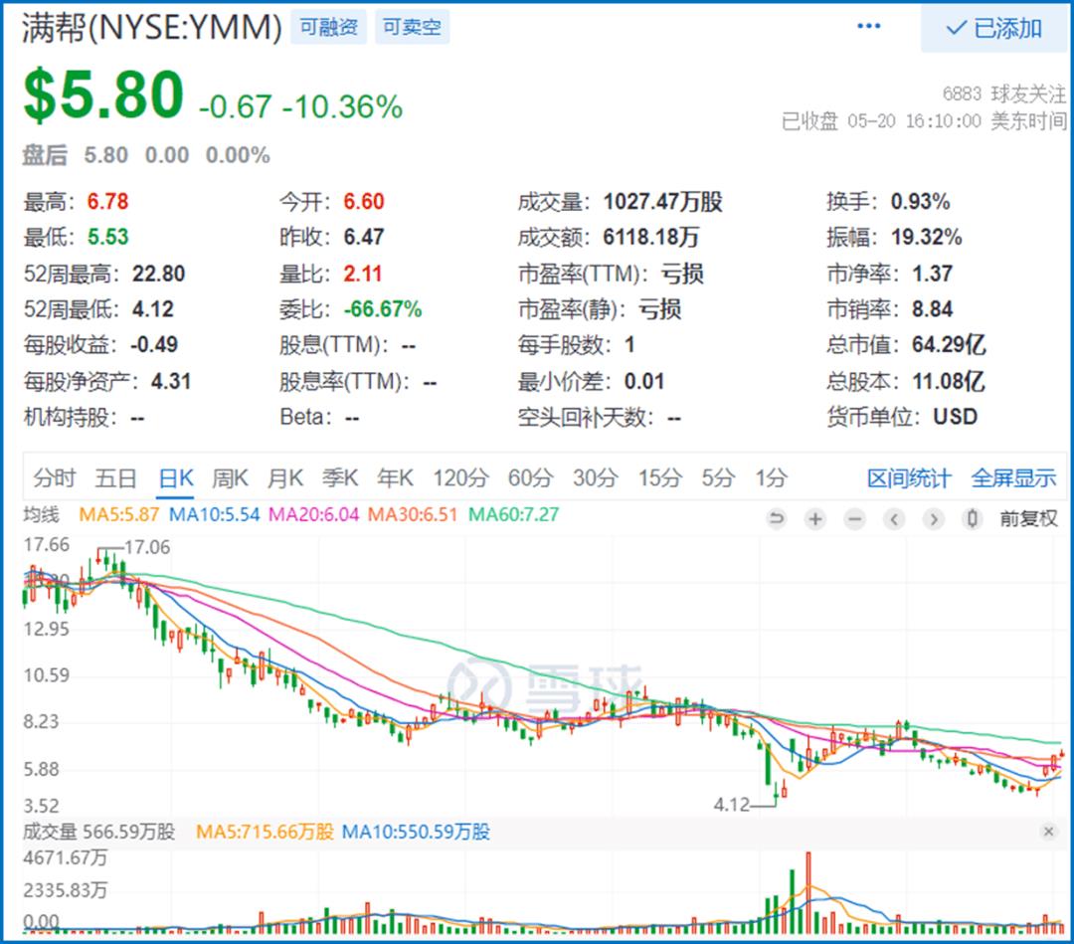Click the 17.06 high marker on chart

(147, 547)
